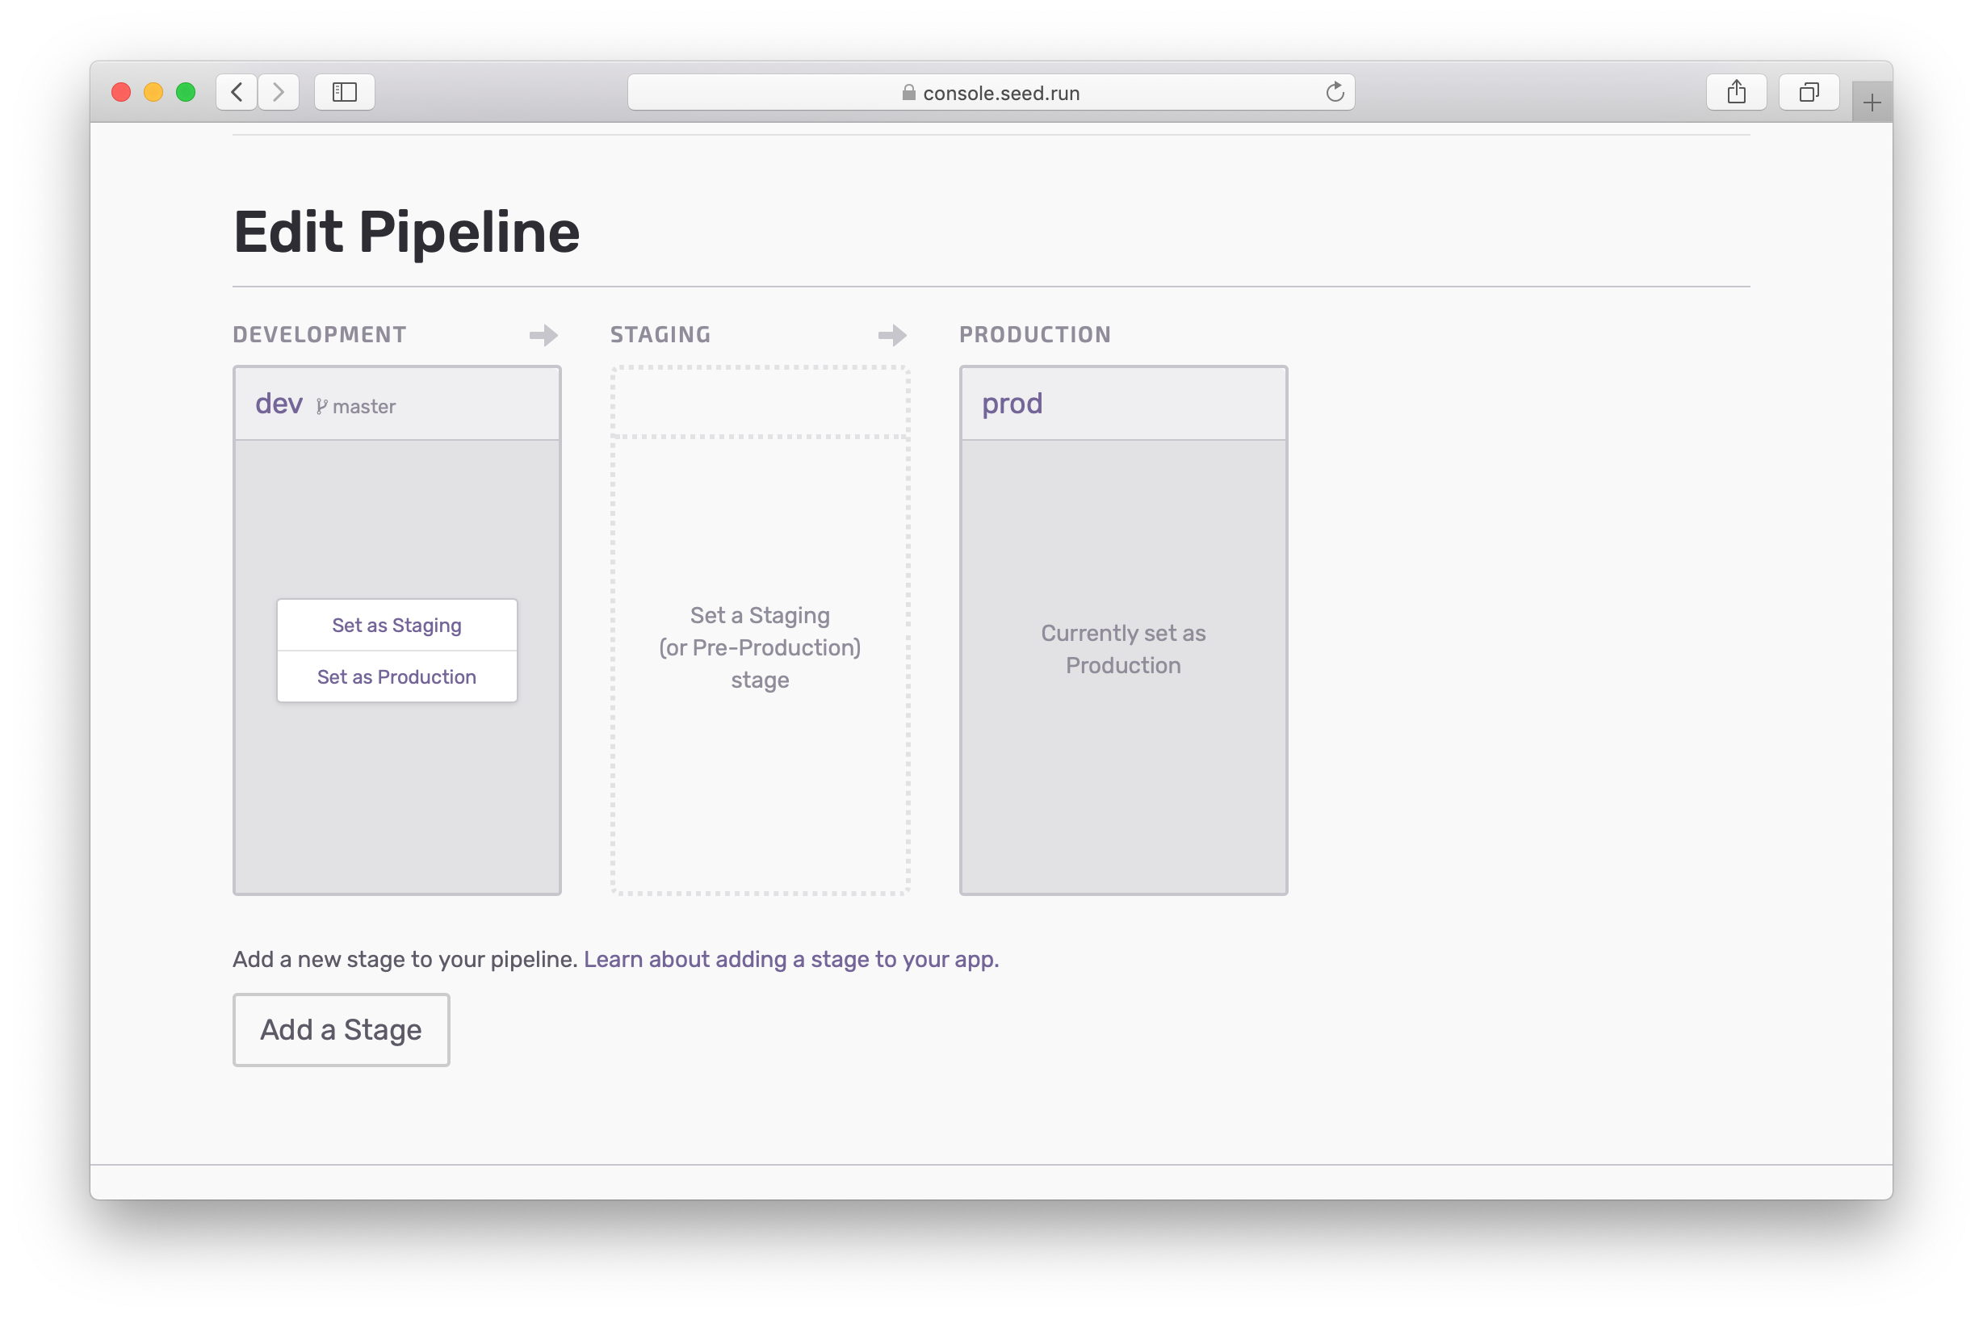Click the lock icon in address bar
This screenshot has width=1983, height=1319.
pyautogui.click(x=908, y=93)
